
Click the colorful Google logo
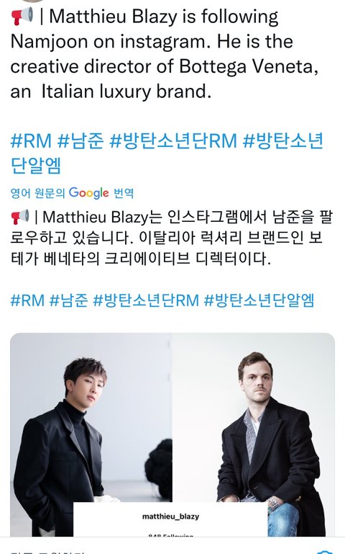click(x=89, y=193)
